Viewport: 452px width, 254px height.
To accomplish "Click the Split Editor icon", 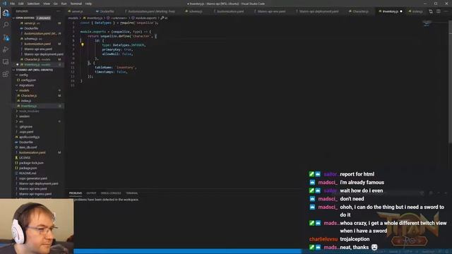I will click(x=438, y=11).
